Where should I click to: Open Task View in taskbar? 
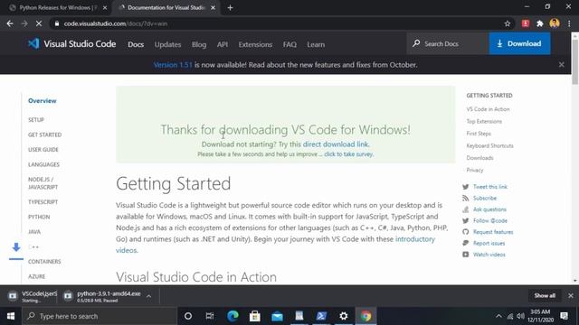[x=210, y=316]
